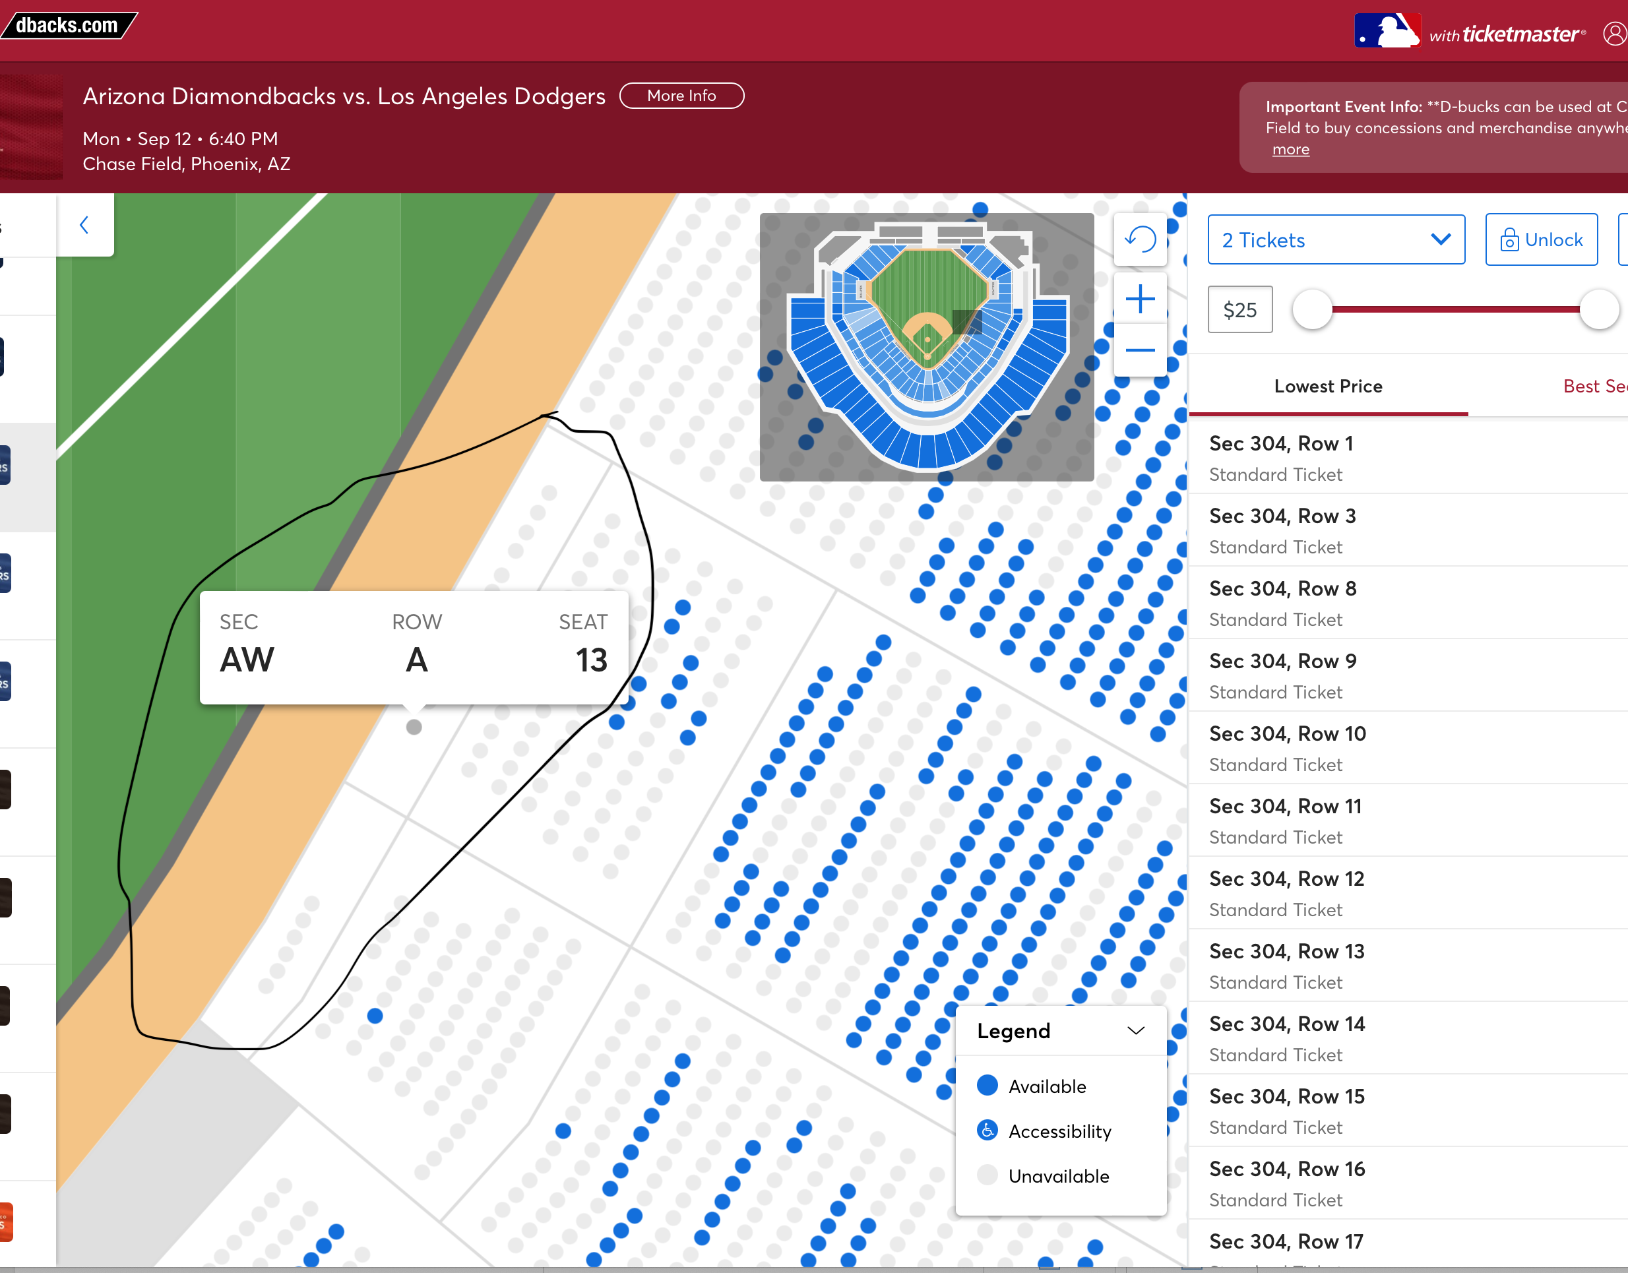
Task: Click More Info button for event
Action: click(x=681, y=94)
